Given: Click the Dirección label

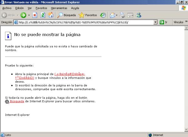Looking at the screenshot, I should (x=7, y=22).
